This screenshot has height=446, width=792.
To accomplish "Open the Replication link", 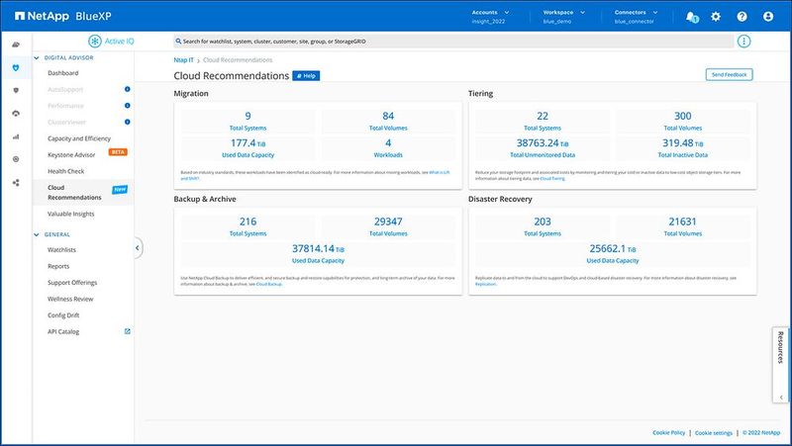I will 486,284.
